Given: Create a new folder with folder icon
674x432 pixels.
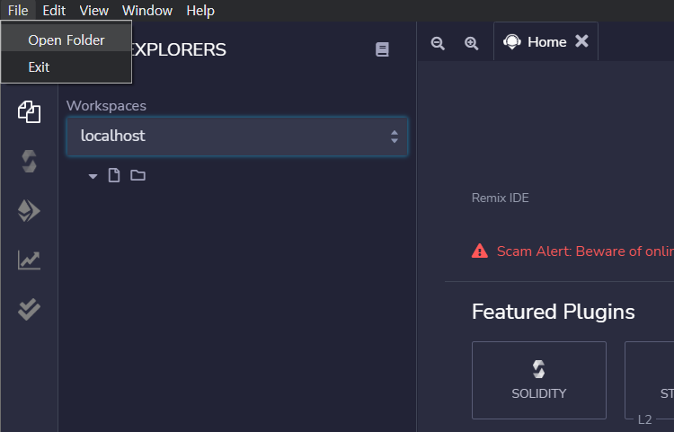Looking at the screenshot, I should tap(138, 175).
